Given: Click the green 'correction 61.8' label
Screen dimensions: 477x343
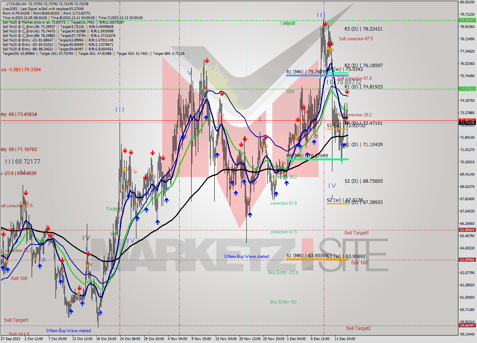Looking at the screenshot, I should point(284,203).
